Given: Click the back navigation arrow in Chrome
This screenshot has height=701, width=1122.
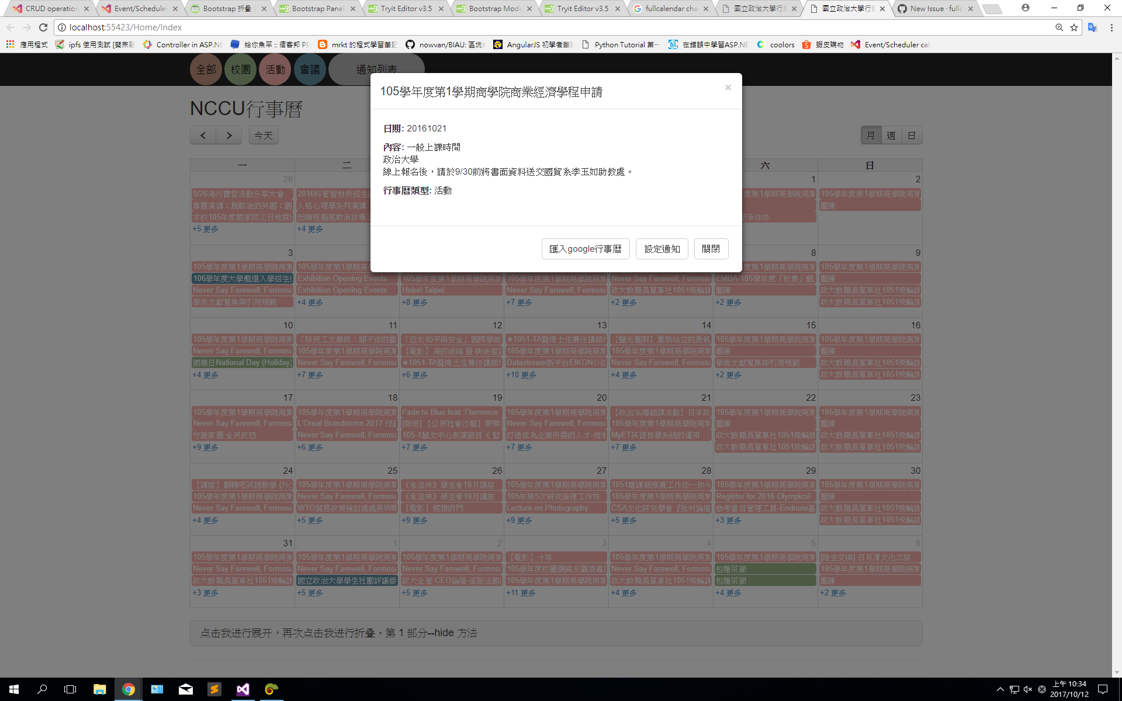Looking at the screenshot, I should [x=11, y=27].
